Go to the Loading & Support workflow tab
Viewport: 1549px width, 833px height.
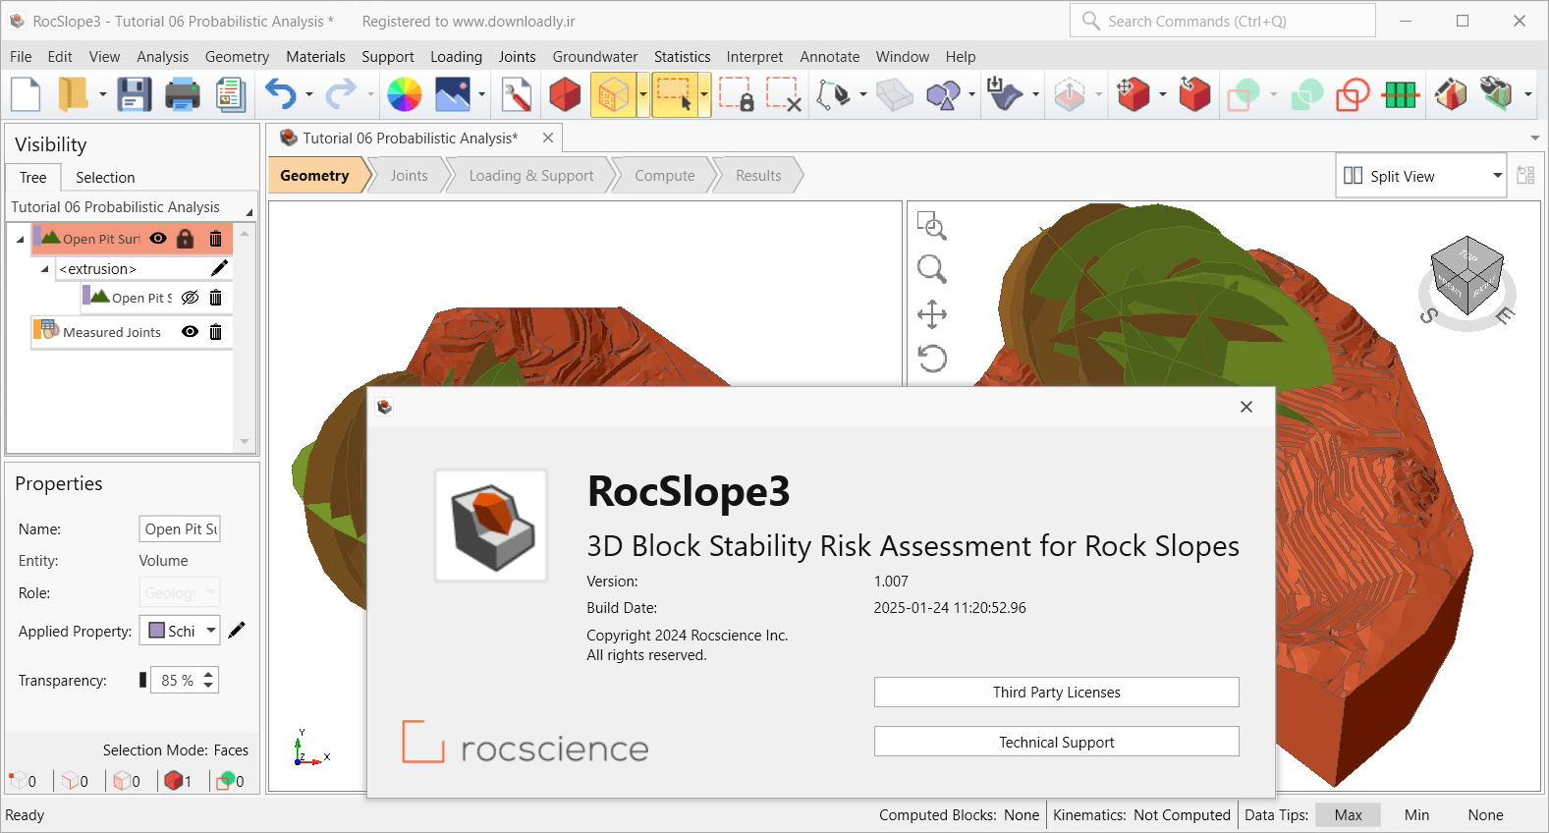pyautogui.click(x=531, y=176)
